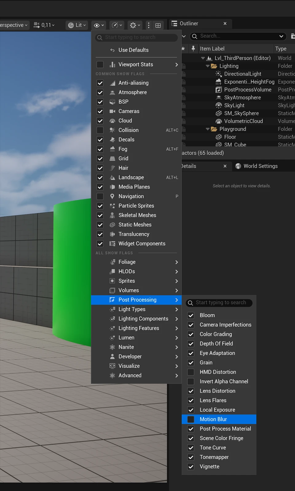
Task: Click the Cameras icon in show flags
Action: click(112, 111)
